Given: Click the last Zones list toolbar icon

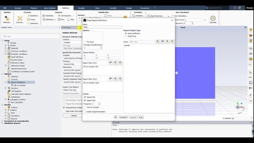Looking at the screenshot, I should (172, 42).
